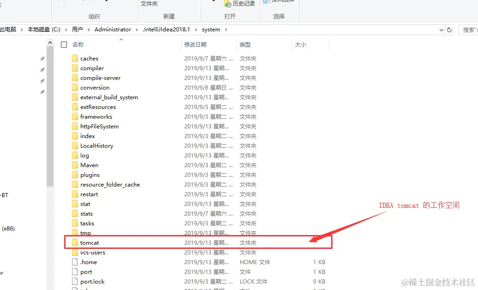Image resolution: width=478 pixels, height=290 pixels.
Task: Click extResources folder icon
Action: [75, 107]
